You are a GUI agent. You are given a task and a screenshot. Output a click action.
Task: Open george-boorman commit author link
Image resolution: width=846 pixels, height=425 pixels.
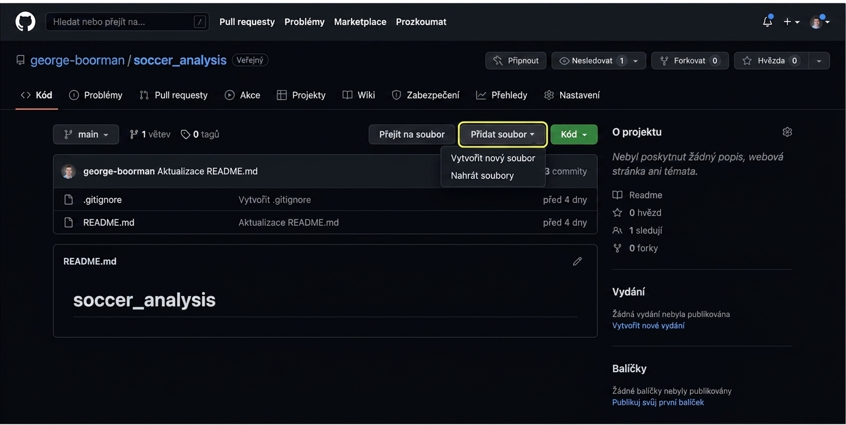coord(119,171)
